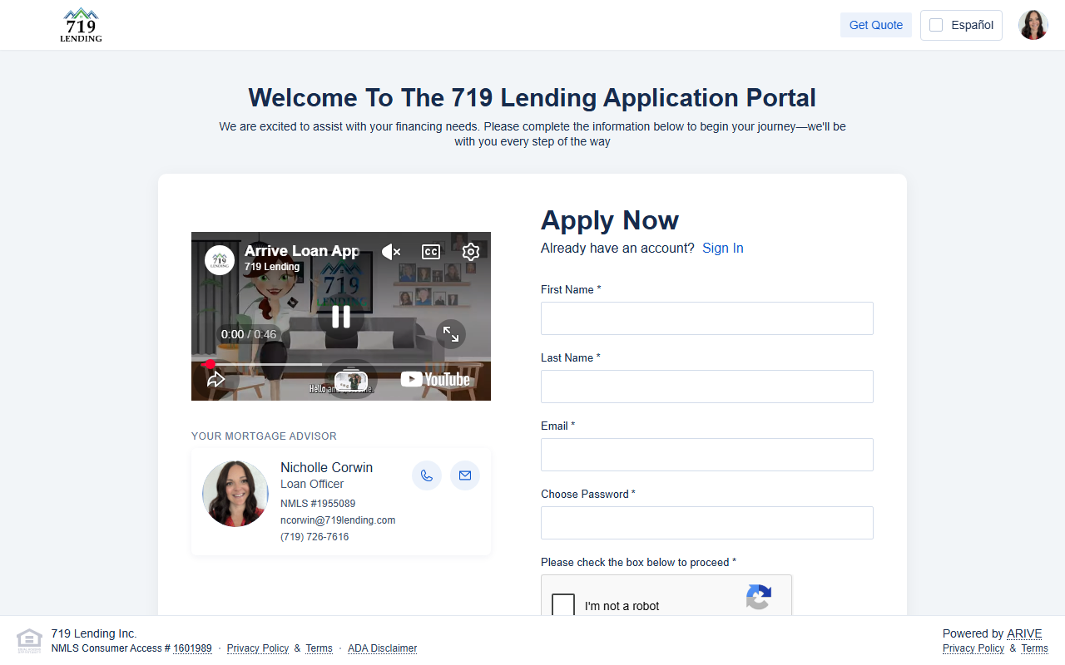This screenshot has width=1065, height=665.
Task: Open the profile avatar in header
Action: point(1033,25)
